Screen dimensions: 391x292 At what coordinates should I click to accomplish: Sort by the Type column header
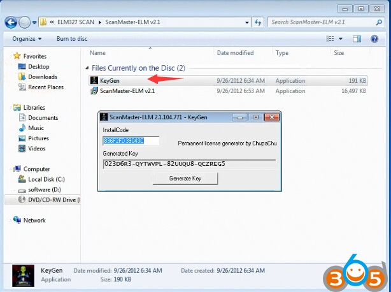(x=281, y=53)
